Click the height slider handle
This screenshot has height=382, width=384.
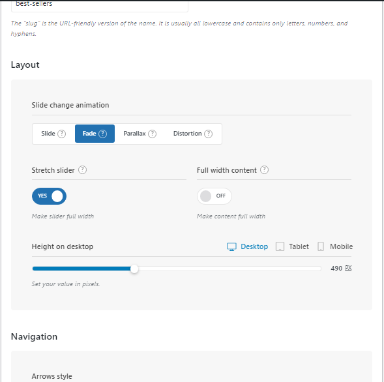pos(134,269)
